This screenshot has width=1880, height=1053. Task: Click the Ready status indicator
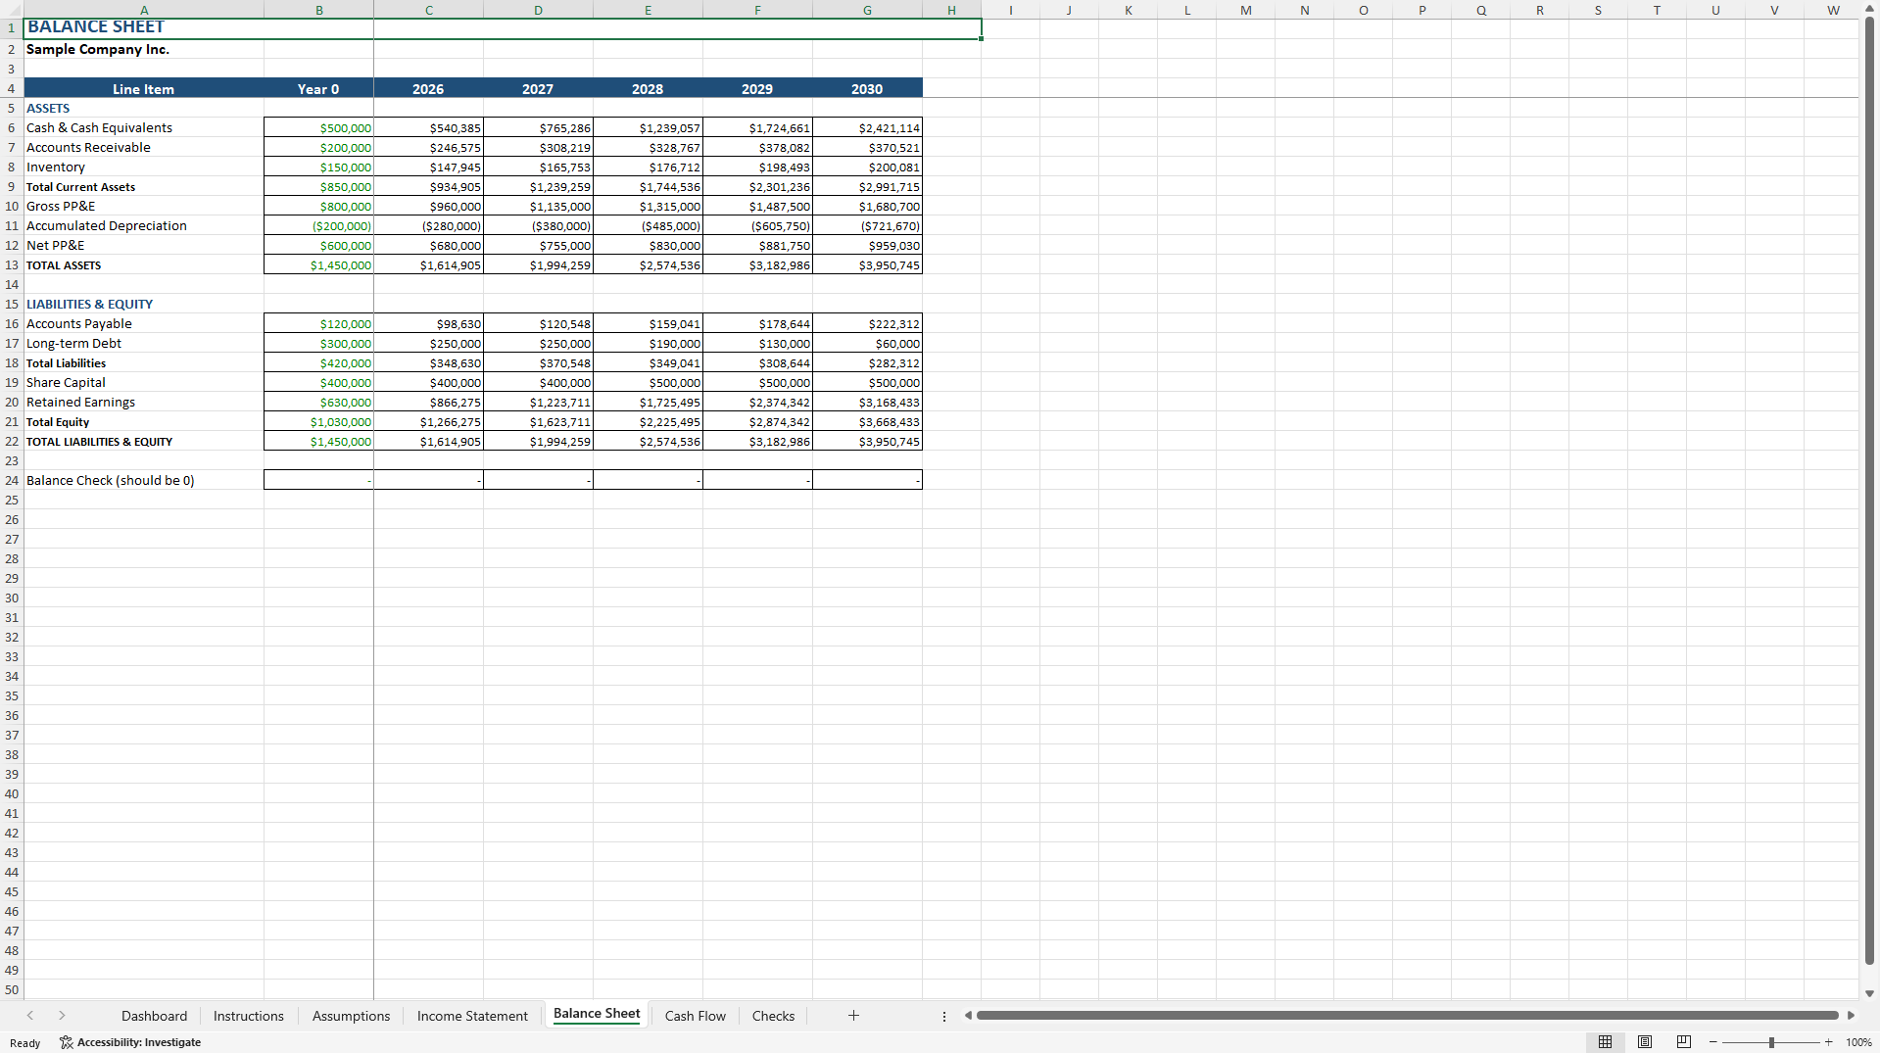(25, 1042)
